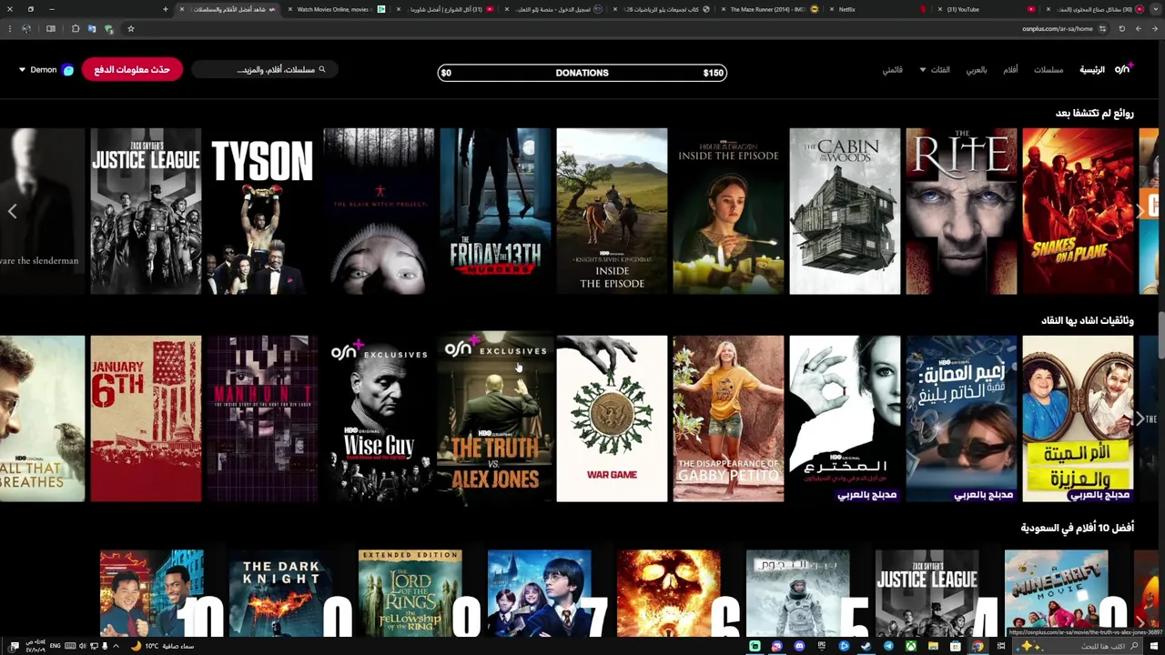The width and height of the screenshot is (1165, 655).
Task: Click the magnifier icon in the search box
Action: pos(321,69)
